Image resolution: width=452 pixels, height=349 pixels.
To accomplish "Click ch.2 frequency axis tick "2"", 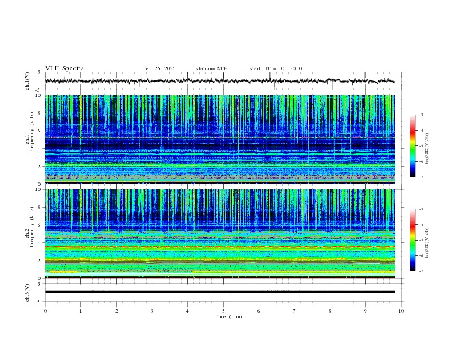I will click(40, 261).
